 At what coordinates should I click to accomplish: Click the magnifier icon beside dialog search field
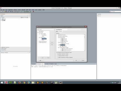(38, 29)
